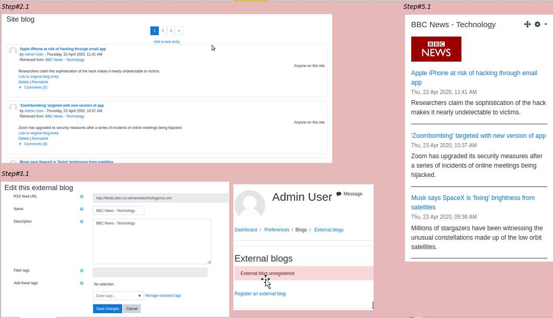Open Apple iPhone headline in BBC News block
This screenshot has width=553, height=318.
click(474, 77)
